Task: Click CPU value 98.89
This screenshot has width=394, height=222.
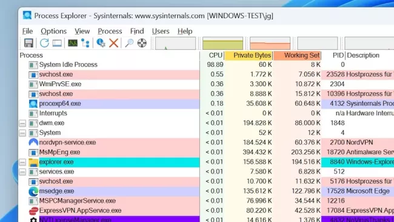Action: (x=215, y=65)
